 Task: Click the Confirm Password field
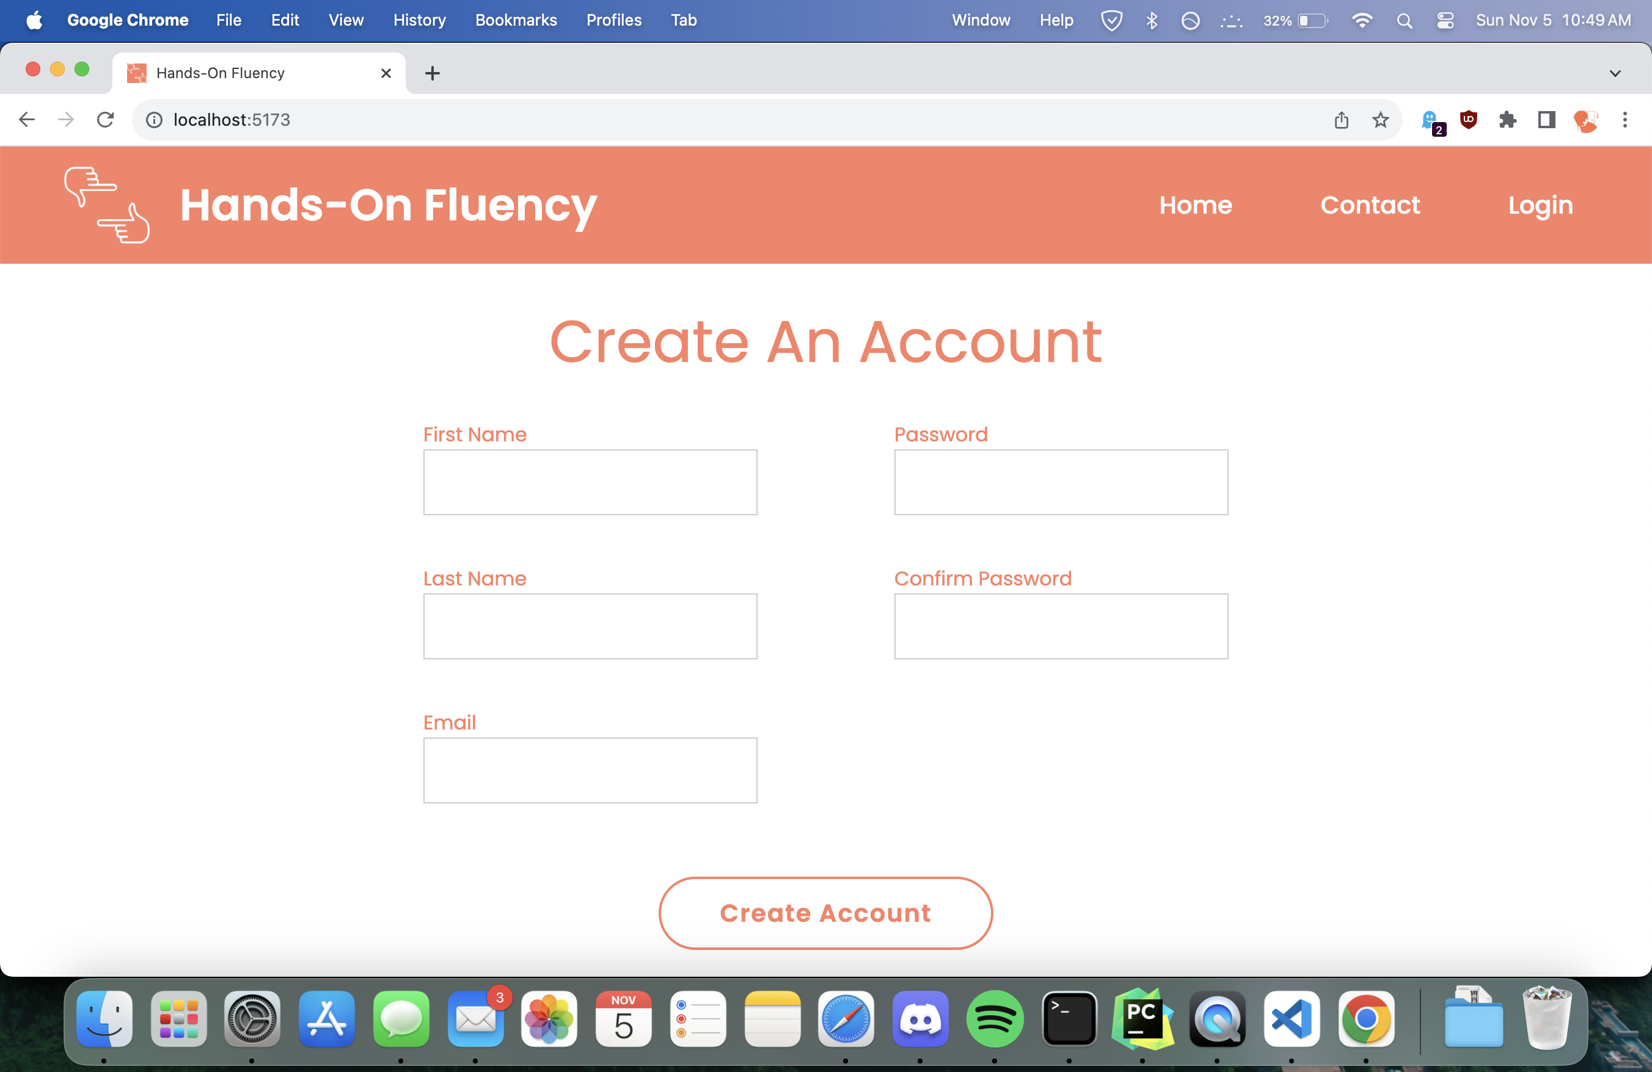tap(1060, 626)
